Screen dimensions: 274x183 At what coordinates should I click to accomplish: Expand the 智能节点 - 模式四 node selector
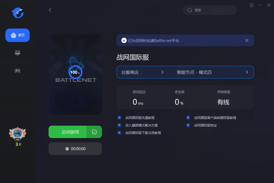tap(212, 72)
